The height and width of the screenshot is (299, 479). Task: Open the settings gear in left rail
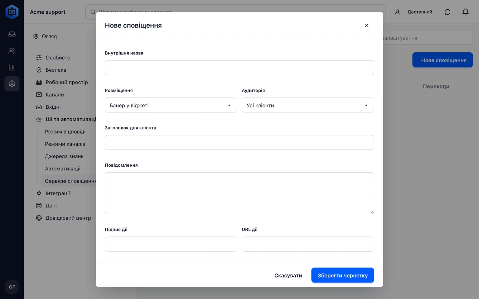12,84
